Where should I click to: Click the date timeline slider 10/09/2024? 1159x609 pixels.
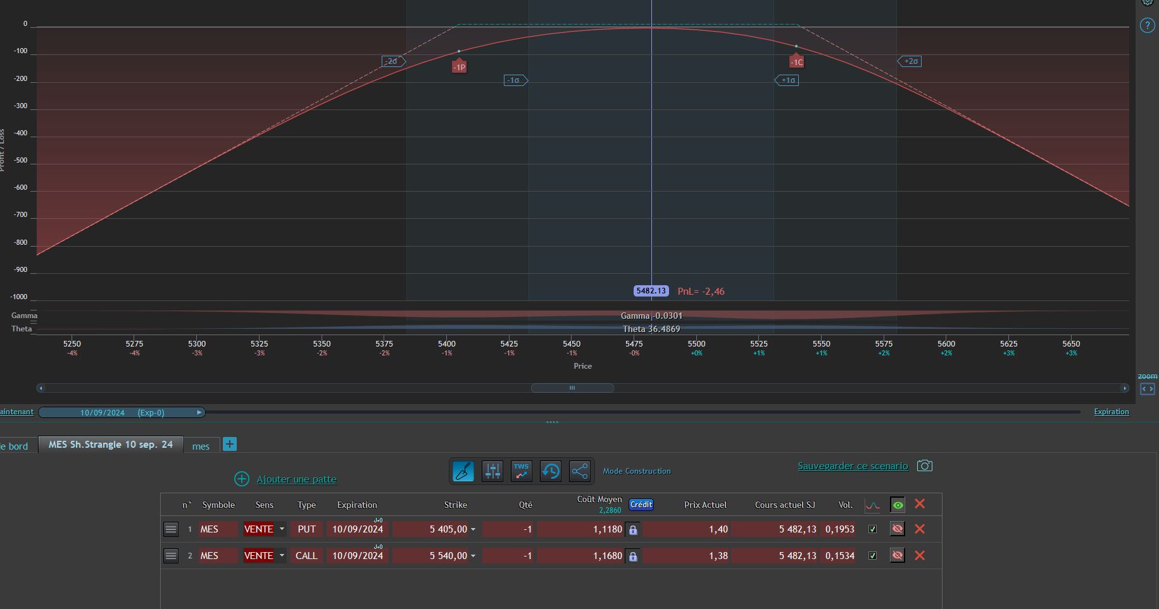[122, 412]
